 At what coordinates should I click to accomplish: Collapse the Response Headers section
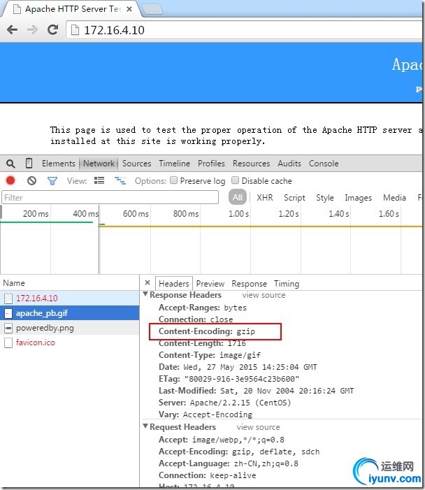145,294
